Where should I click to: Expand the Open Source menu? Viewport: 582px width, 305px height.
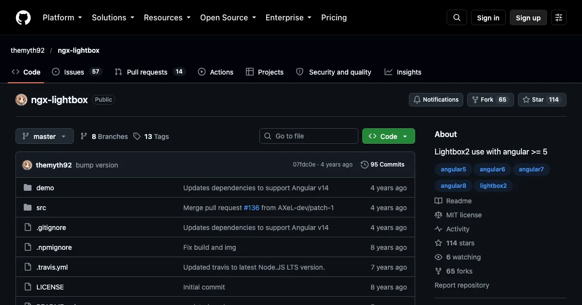228,17
